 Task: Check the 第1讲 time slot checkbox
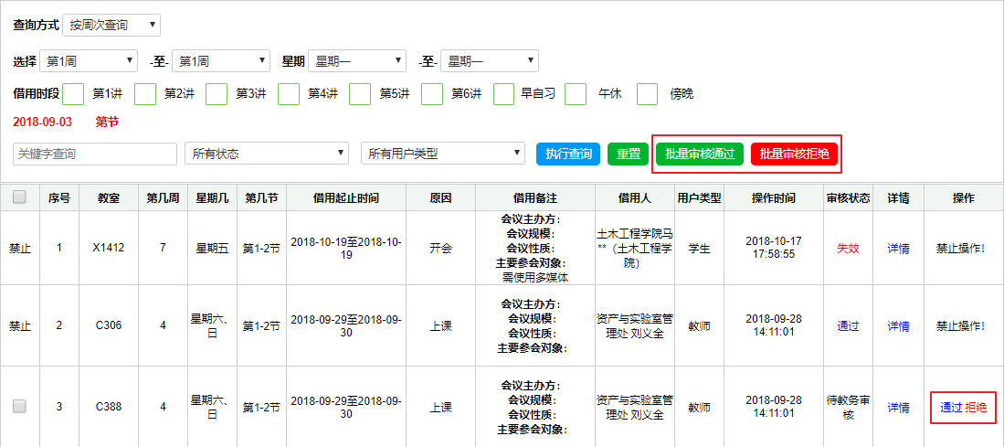(74, 93)
